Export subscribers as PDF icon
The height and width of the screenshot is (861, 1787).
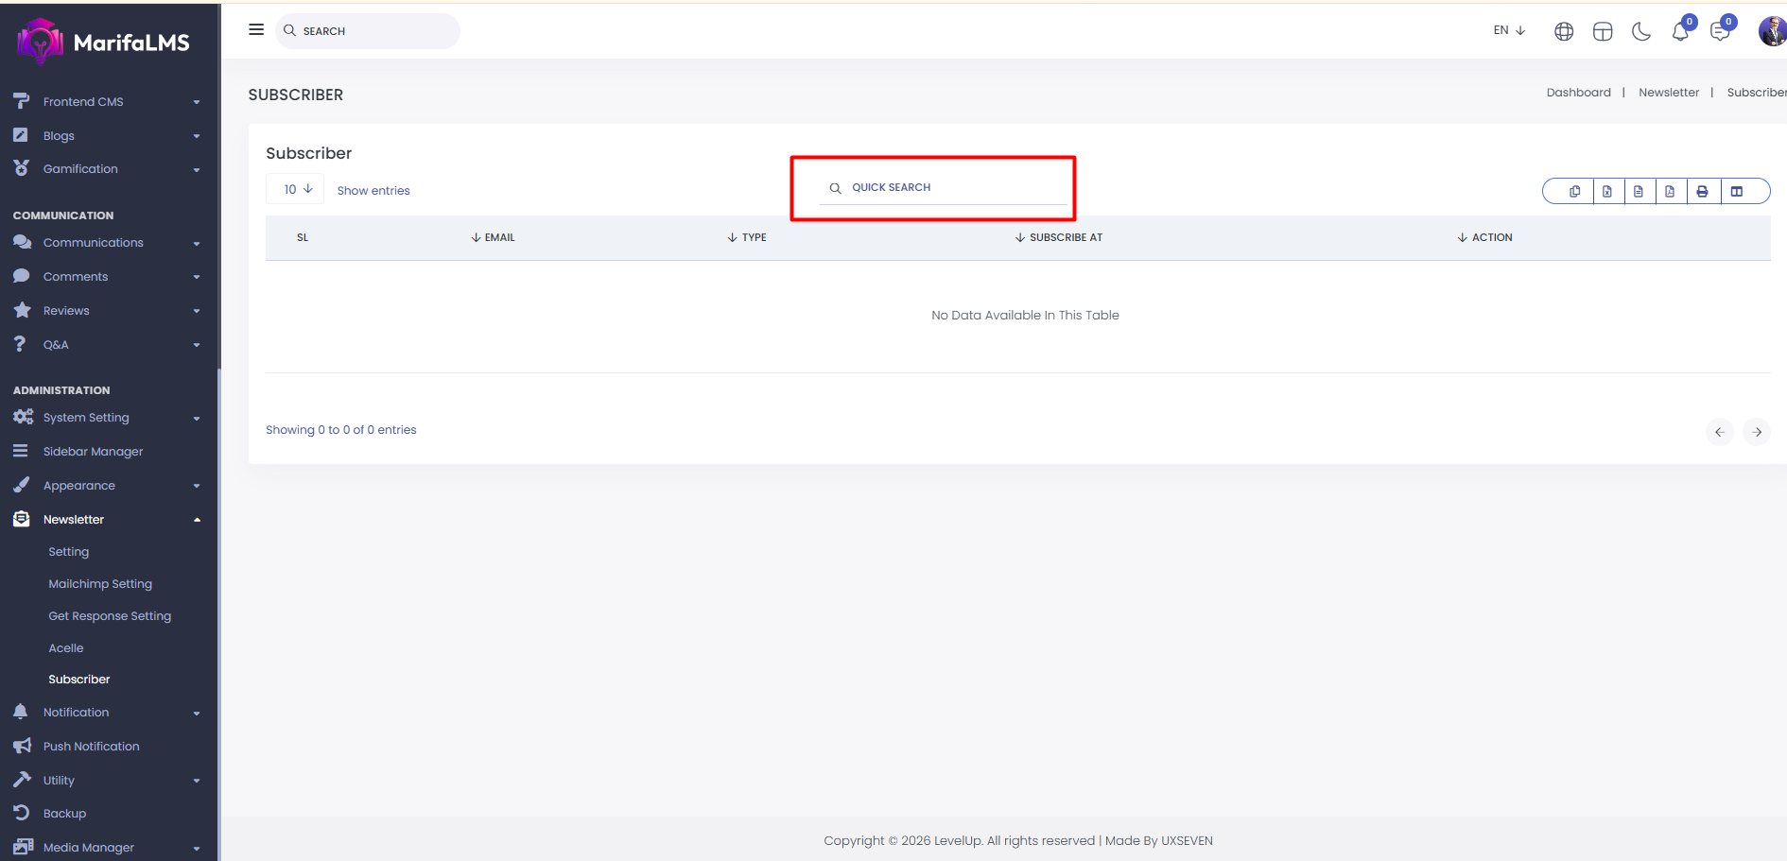[x=1670, y=192]
